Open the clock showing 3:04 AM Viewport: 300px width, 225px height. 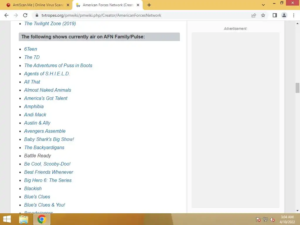pos(287,219)
